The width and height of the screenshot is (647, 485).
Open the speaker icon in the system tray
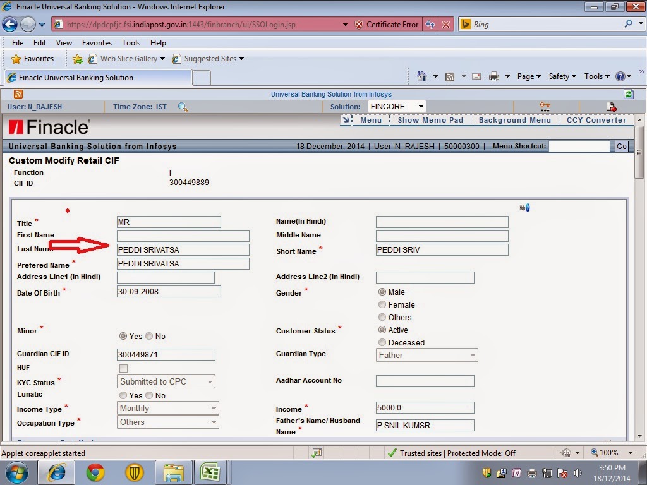578,472
